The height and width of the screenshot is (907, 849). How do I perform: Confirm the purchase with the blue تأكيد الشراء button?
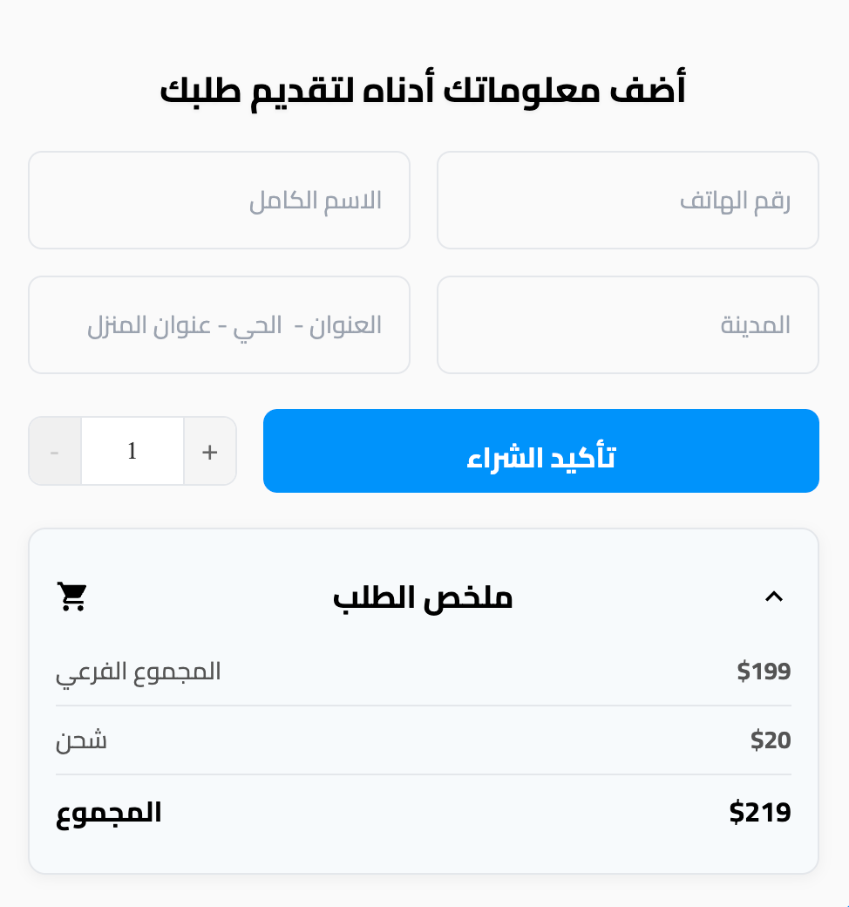tap(540, 451)
